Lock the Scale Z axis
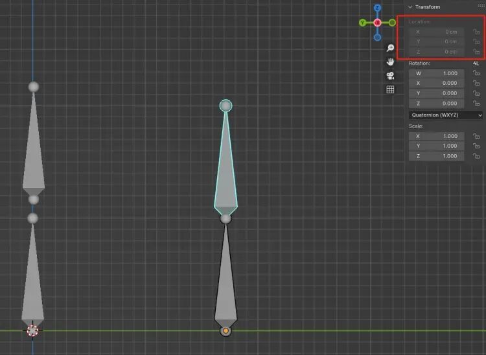This screenshot has height=355, width=486. tap(476, 156)
